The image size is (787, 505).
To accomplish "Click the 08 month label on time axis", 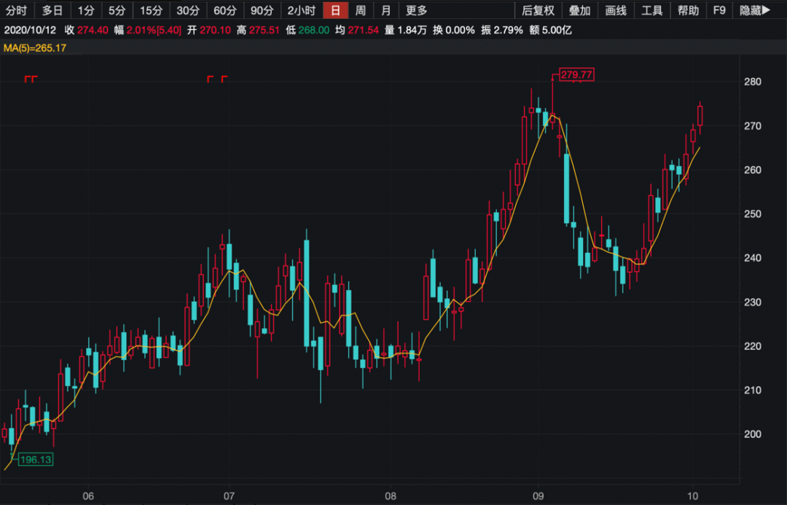I will pos(391,496).
